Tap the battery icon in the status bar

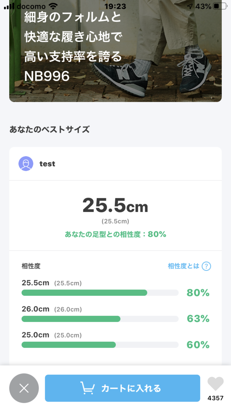coord(220,6)
